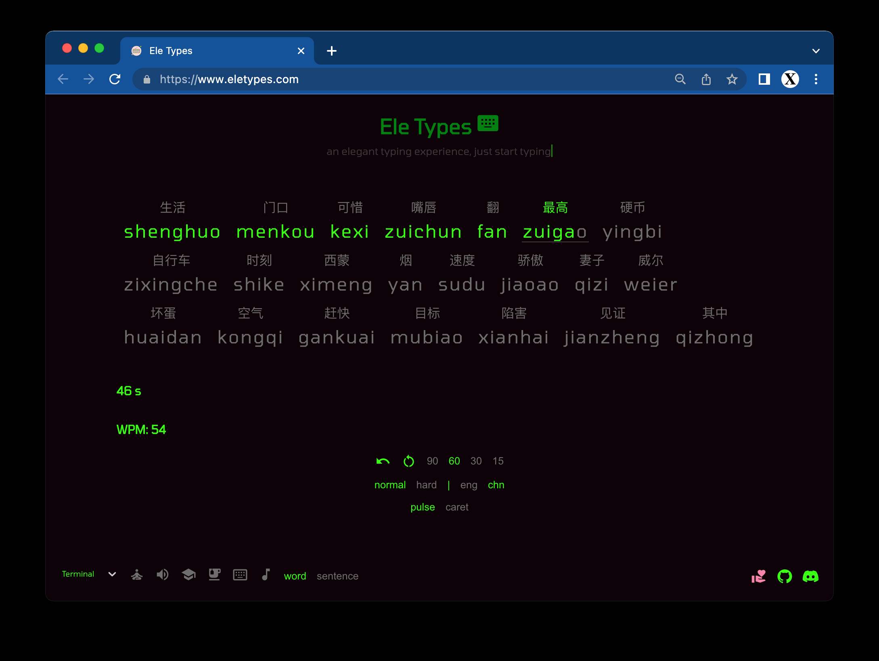Open a new browser tab
This screenshot has width=879, height=661.
(332, 51)
